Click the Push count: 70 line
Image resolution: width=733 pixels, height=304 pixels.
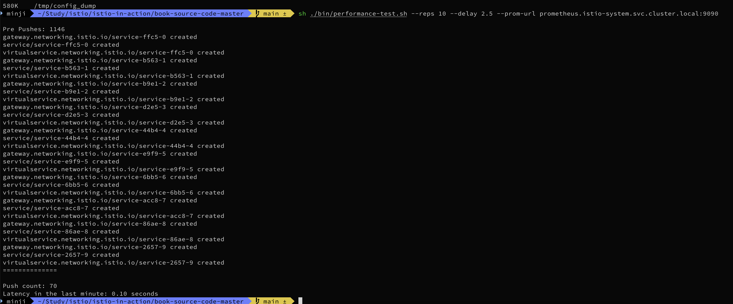(x=30, y=286)
